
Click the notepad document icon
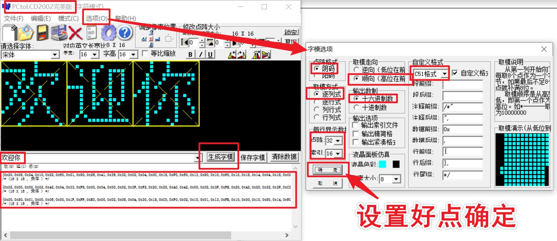92,33
